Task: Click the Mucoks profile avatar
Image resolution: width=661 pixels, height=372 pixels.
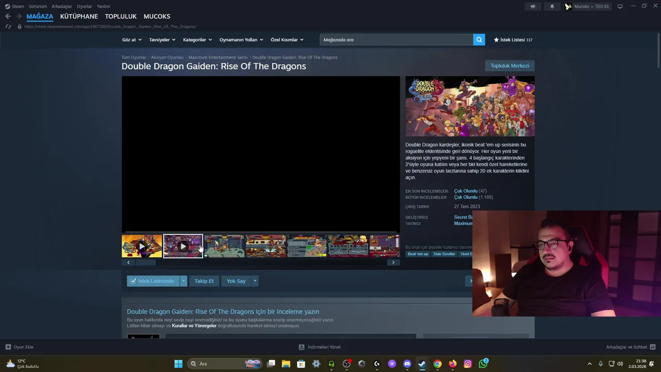Action: pos(568,6)
